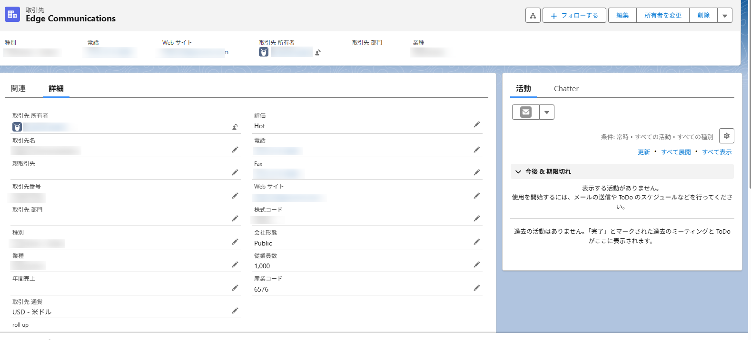Edit the 親取引先 field pencil icon
The width and height of the screenshot is (751, 340).
tap(235, 172)
